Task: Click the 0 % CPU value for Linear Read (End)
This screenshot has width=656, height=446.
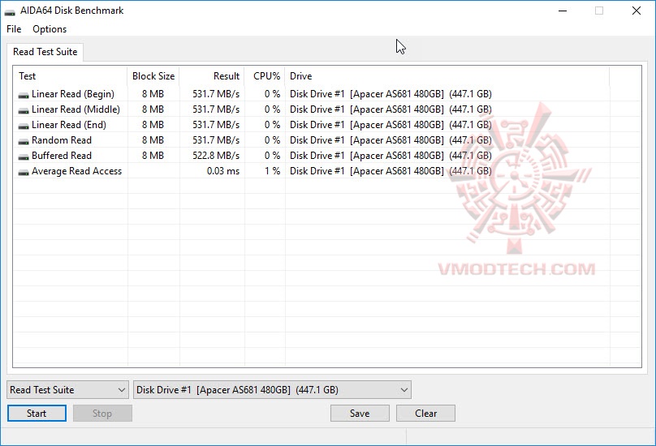Action: pyautogui.click(x=272, y=125)
